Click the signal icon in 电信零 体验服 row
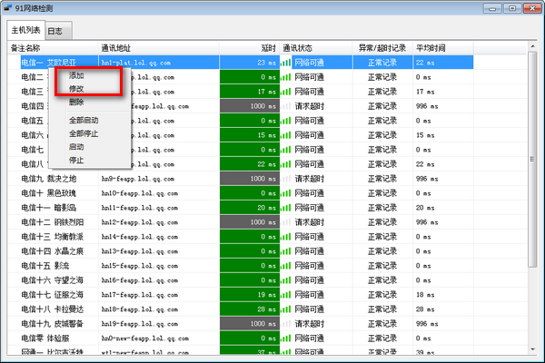Screen dimensions: 545x363 point(286,338)
